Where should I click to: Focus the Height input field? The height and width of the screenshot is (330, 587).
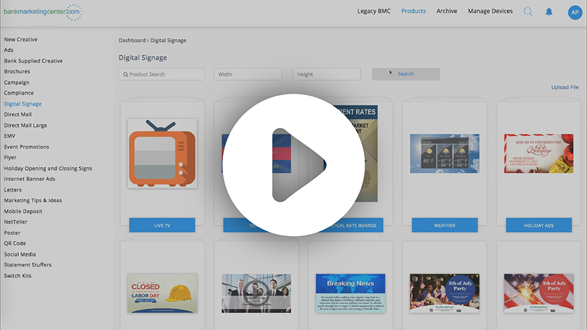(326, 74)
